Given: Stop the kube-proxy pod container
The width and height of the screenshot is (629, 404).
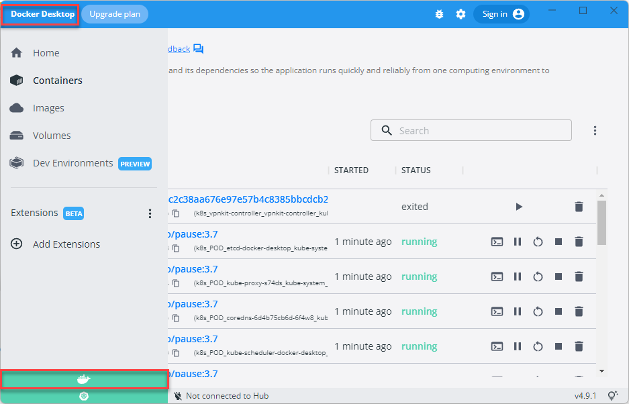Looking at the screenshot, I should (559, 276).
